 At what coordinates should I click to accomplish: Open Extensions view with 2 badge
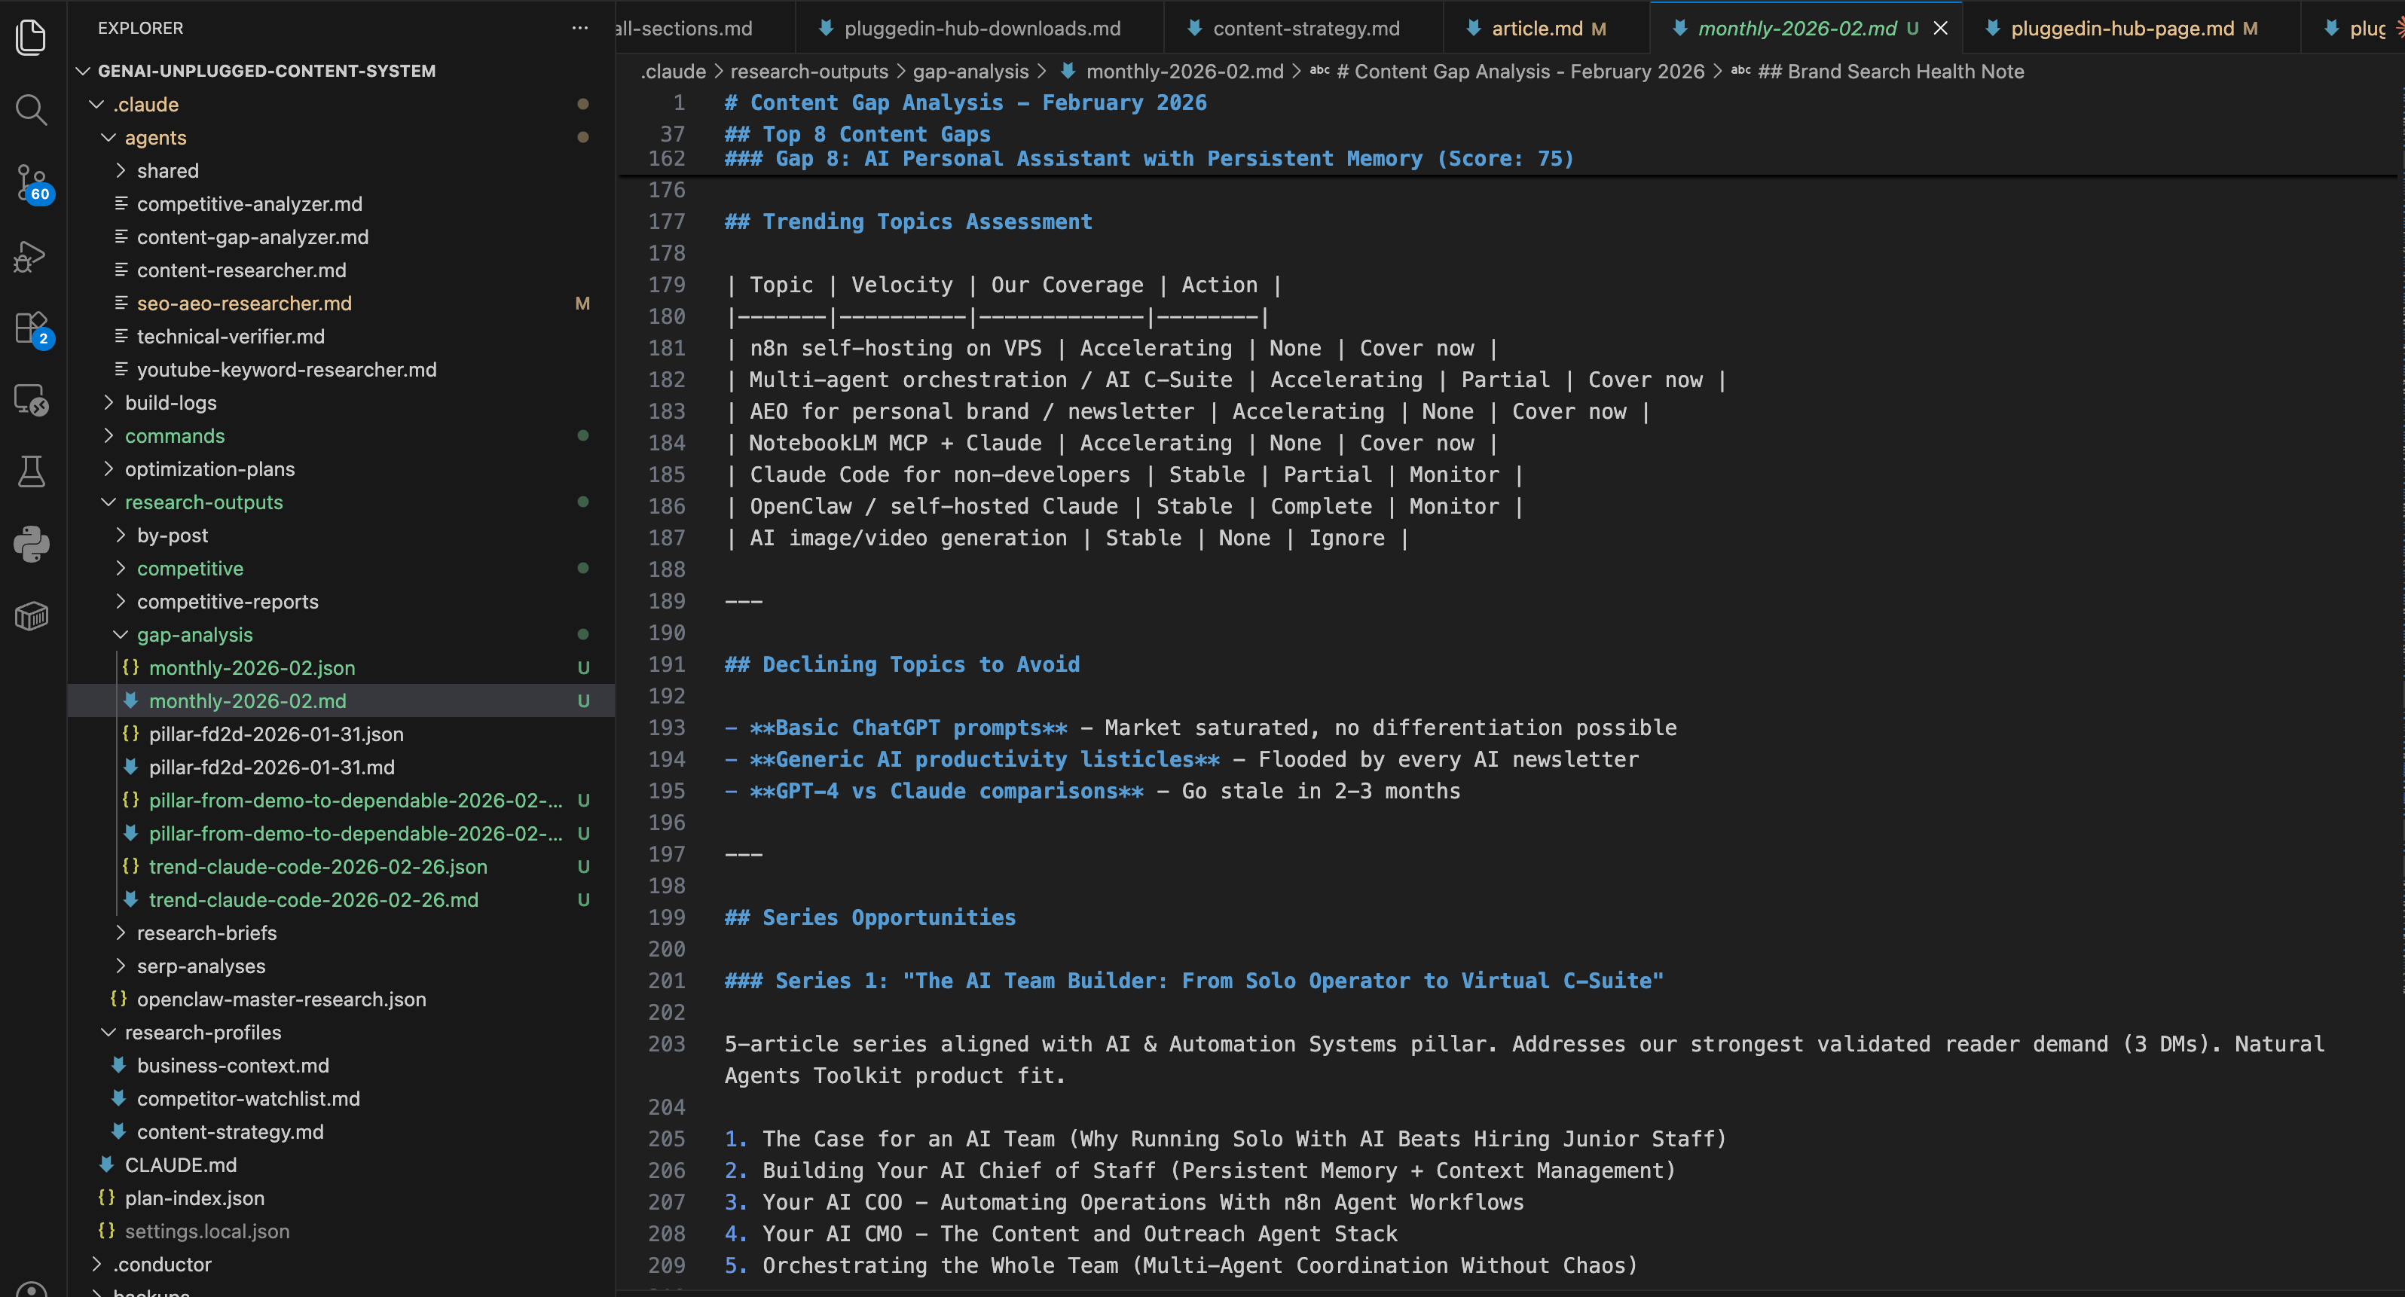(x=32, y=328)
